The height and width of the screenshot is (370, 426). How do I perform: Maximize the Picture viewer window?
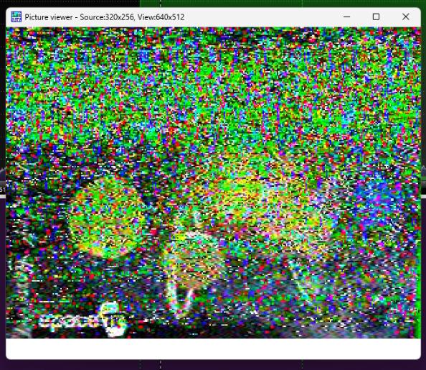click(376, 17)
